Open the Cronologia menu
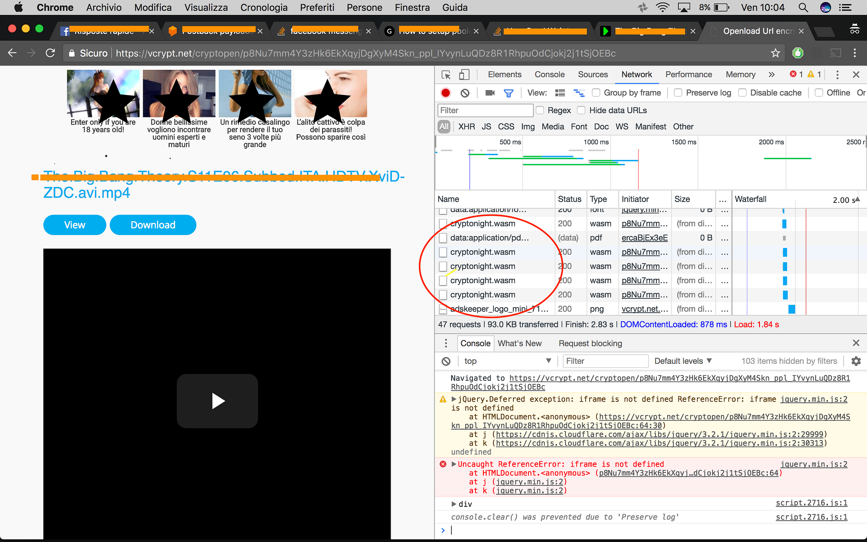 [x=264, y=7]
